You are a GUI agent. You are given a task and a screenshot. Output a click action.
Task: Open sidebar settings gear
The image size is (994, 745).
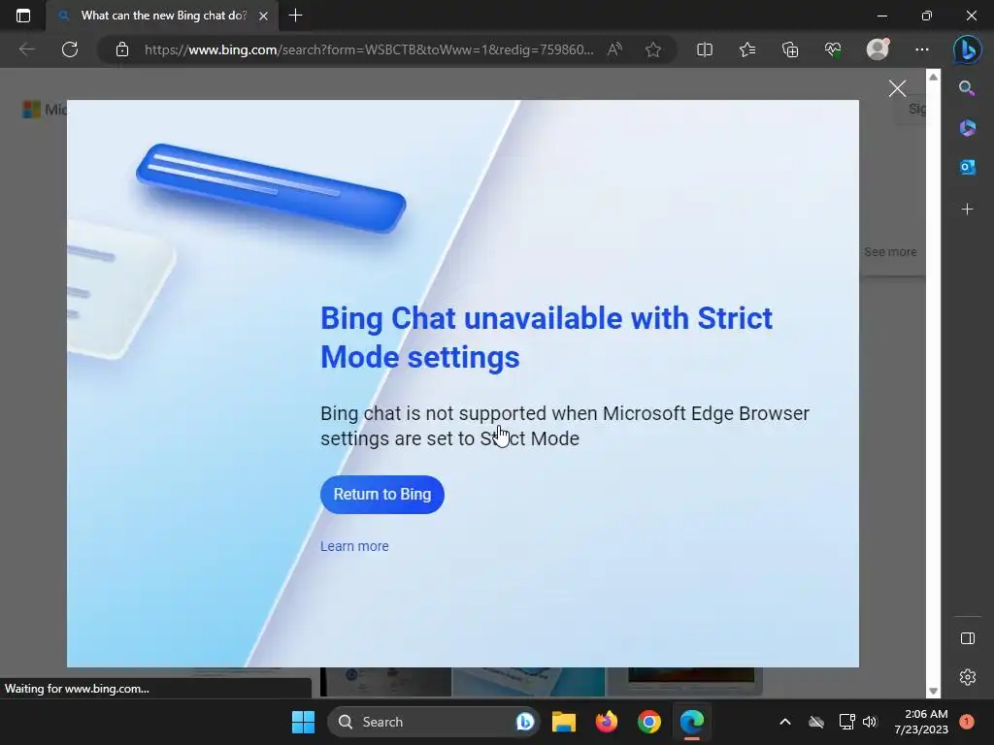[x=968, y=677]
